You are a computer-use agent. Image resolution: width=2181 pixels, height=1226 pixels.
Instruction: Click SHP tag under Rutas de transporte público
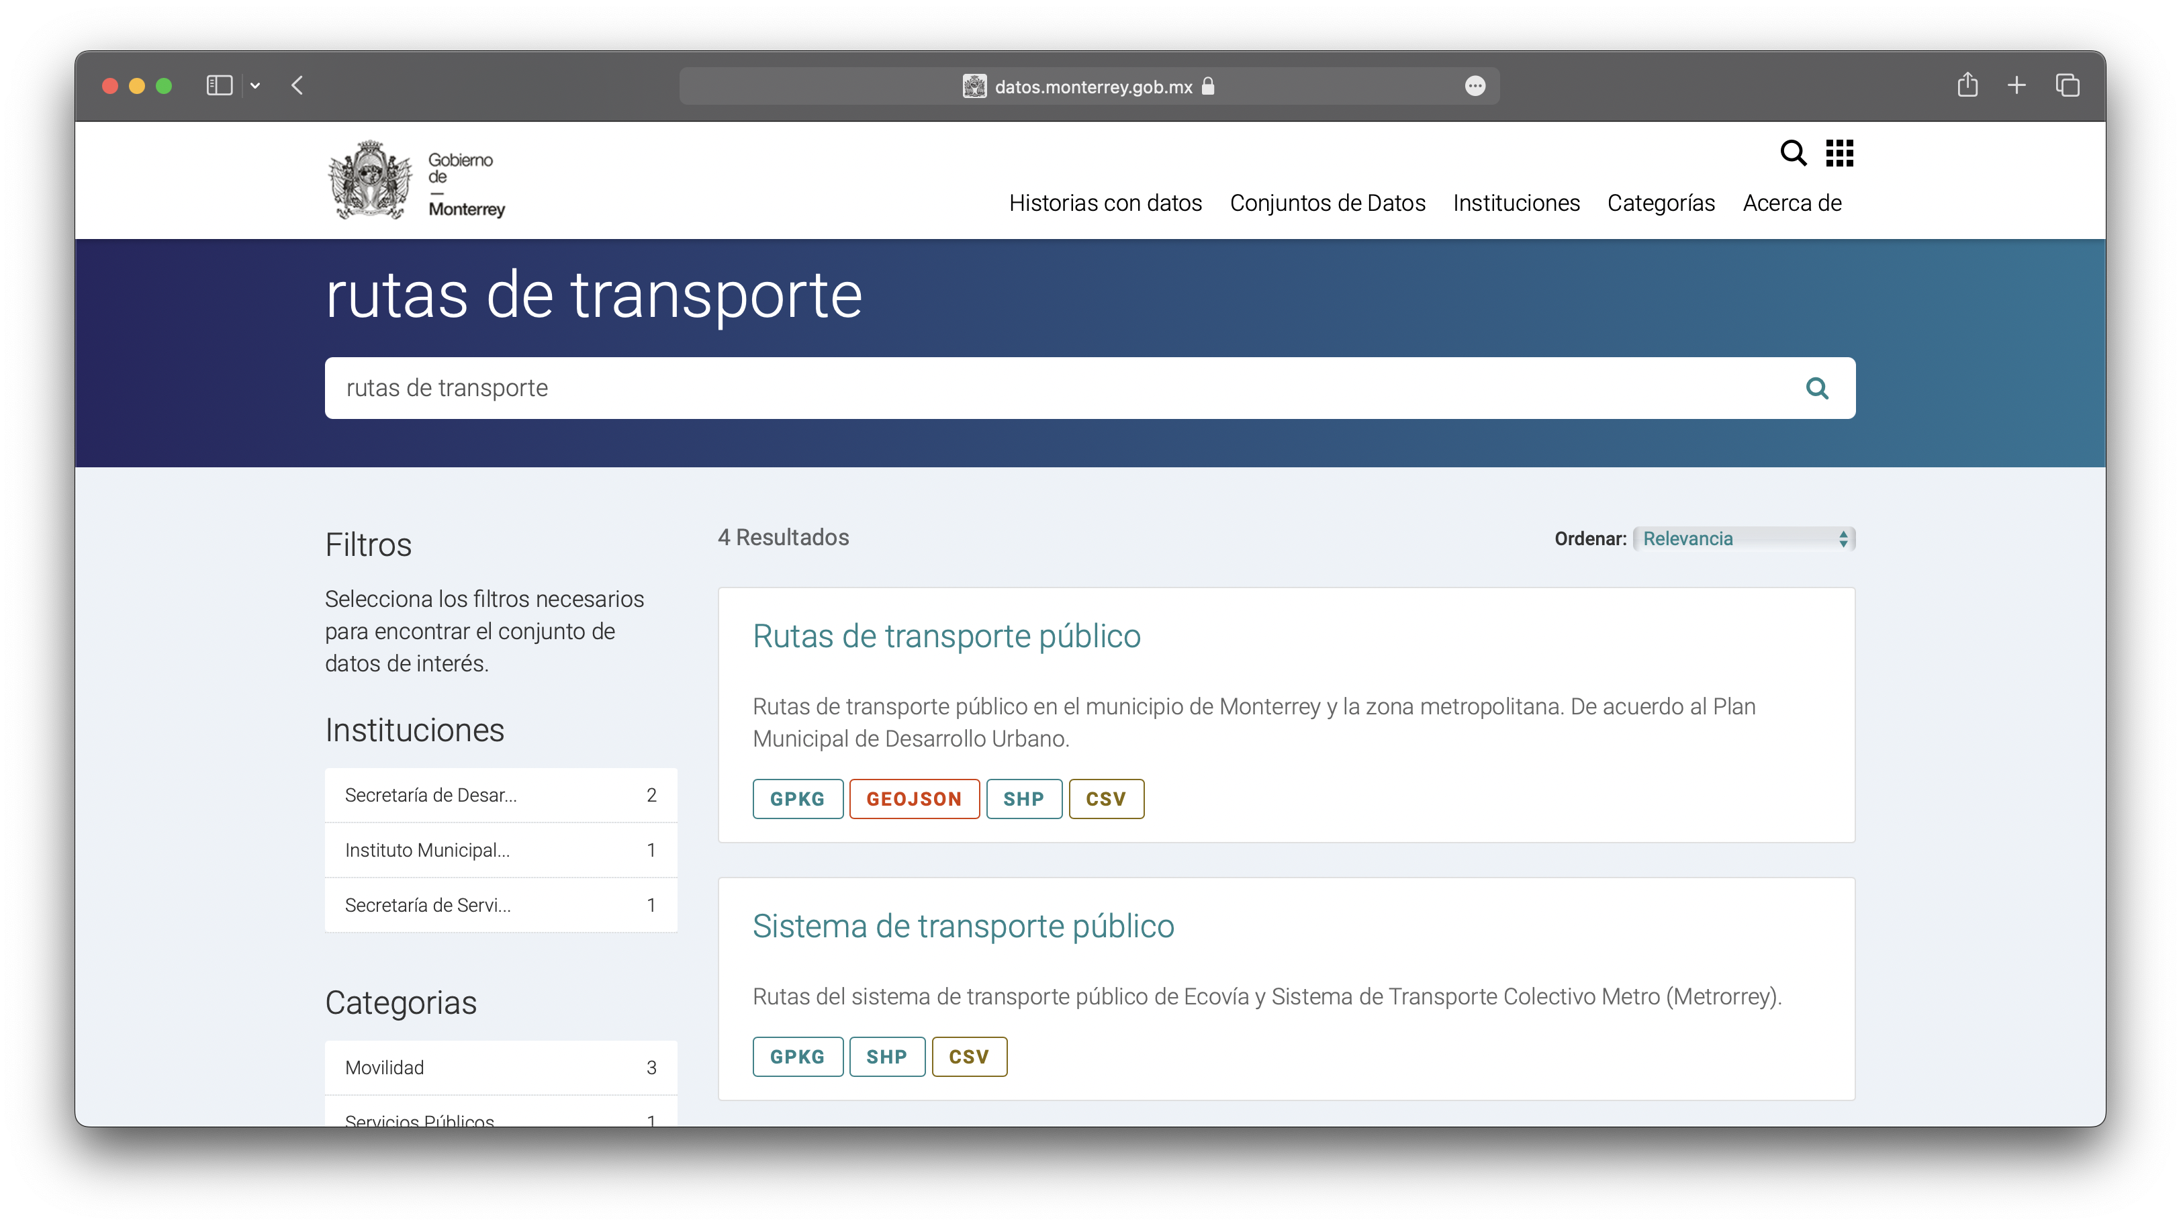point(1023,798)
